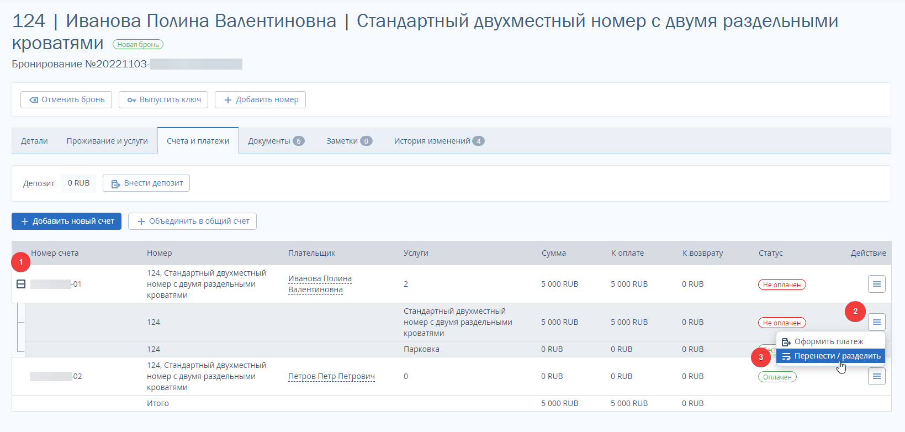
Task: Click Отменить бронь button
Action: pyautogui.click(x=66, y=99)
